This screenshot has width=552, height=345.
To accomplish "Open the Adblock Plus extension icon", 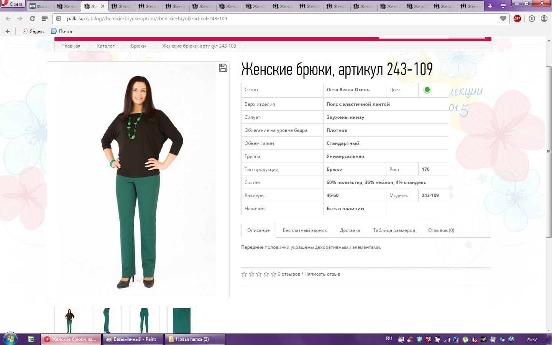I will coord(517,18).
